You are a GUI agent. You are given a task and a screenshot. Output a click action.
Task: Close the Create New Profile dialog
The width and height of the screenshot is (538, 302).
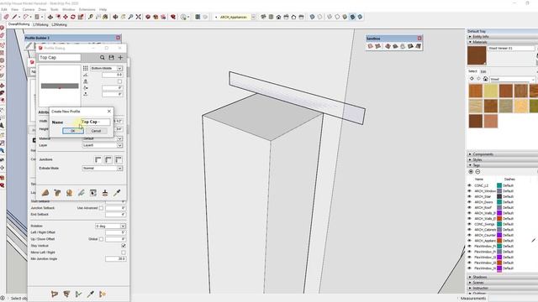[109, 112]
